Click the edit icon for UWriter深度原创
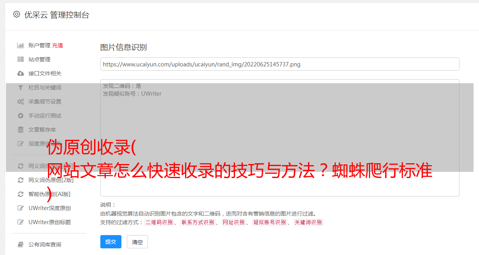The image size is (479, 255). [21, 208]
